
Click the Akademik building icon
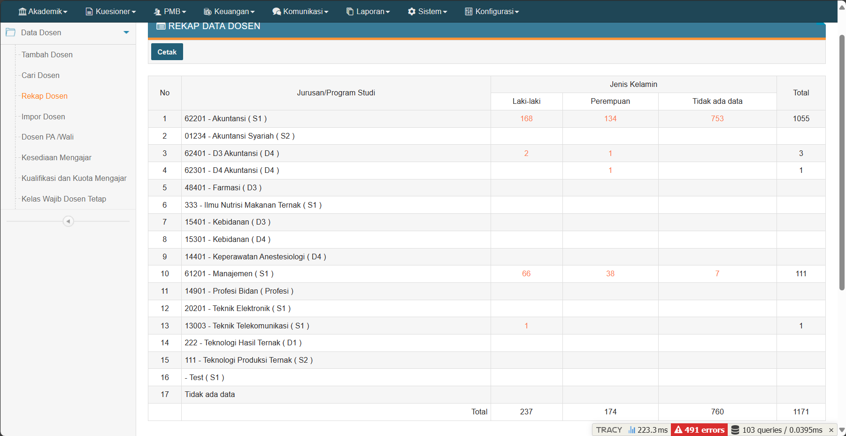pyautogui.click(x=22, y=11)
